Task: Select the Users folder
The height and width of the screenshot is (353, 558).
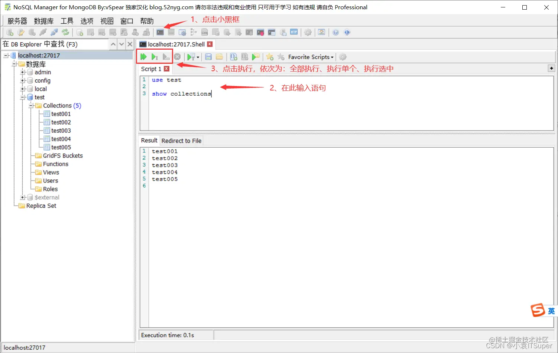Action: tap(51, 181)
